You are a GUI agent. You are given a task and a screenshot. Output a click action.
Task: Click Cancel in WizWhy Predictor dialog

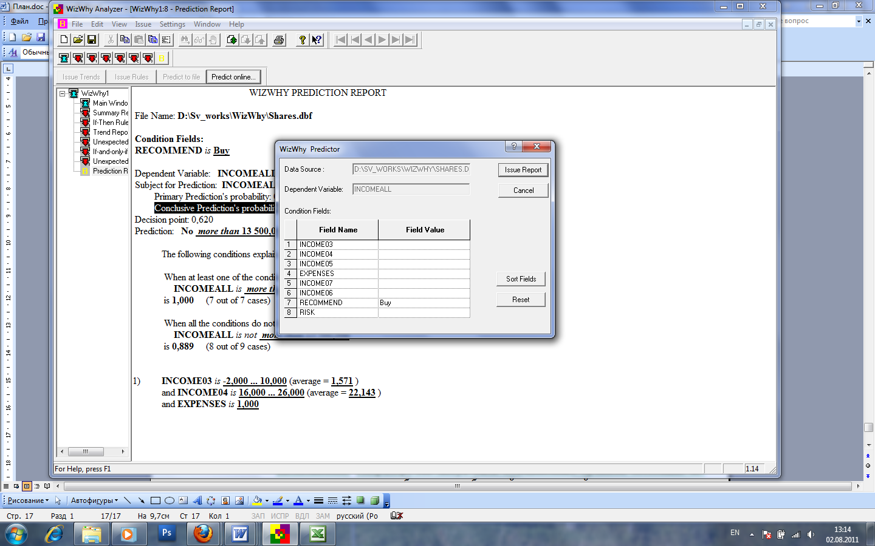[x=523, y=190]
